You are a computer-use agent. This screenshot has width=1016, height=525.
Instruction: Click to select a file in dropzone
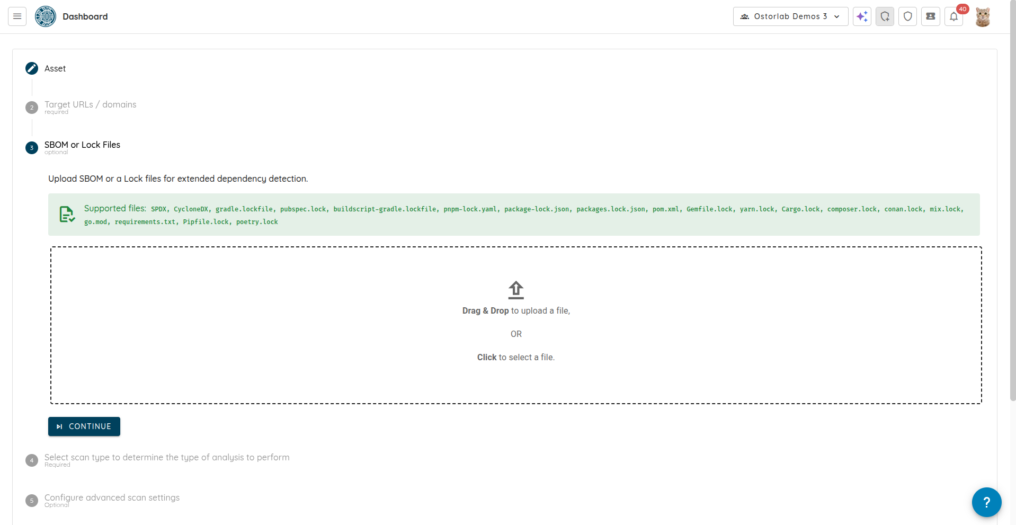(x=515, y=358)
